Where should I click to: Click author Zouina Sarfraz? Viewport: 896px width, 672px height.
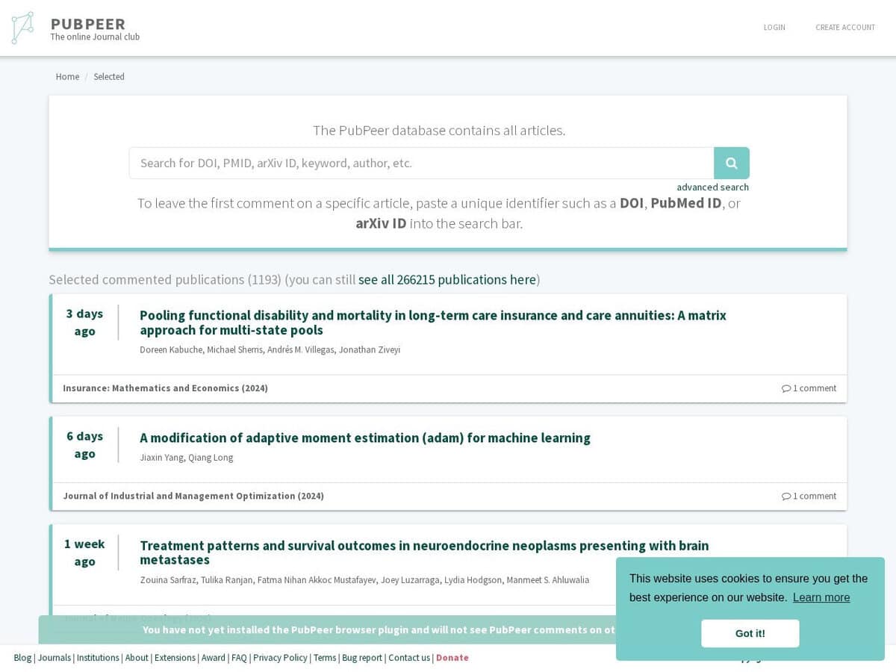click(x=168, y=580)
